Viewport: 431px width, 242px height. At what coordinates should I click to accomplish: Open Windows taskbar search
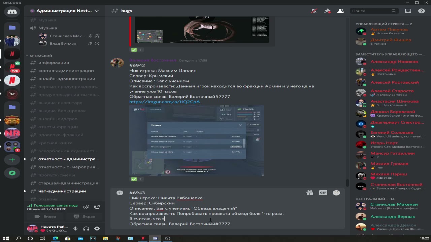18,238
